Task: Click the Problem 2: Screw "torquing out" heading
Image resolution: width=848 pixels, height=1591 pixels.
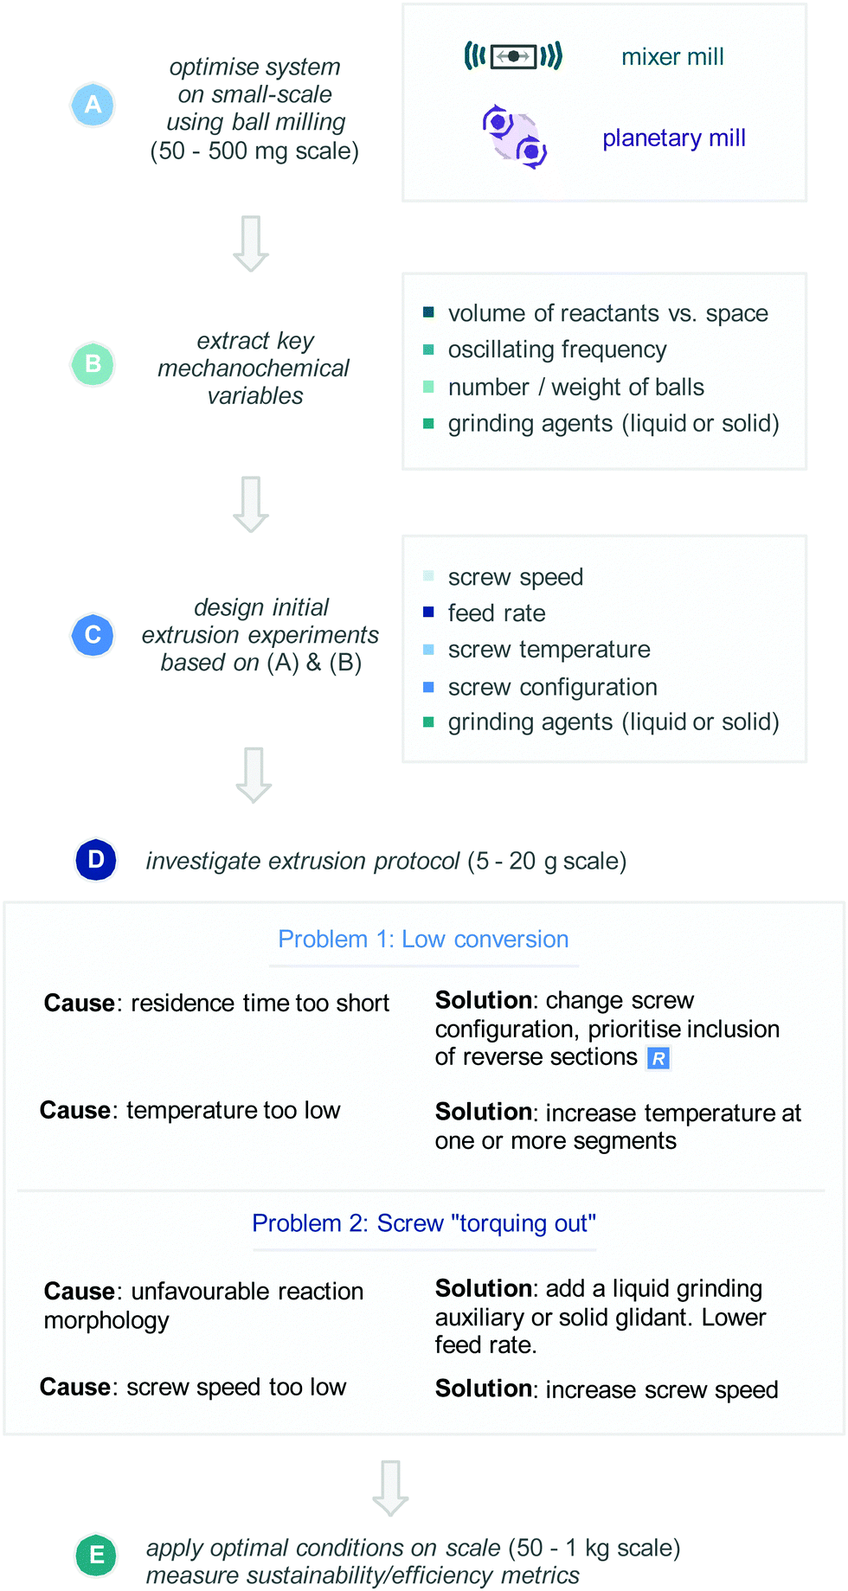Action: [x=424, y=1223]
